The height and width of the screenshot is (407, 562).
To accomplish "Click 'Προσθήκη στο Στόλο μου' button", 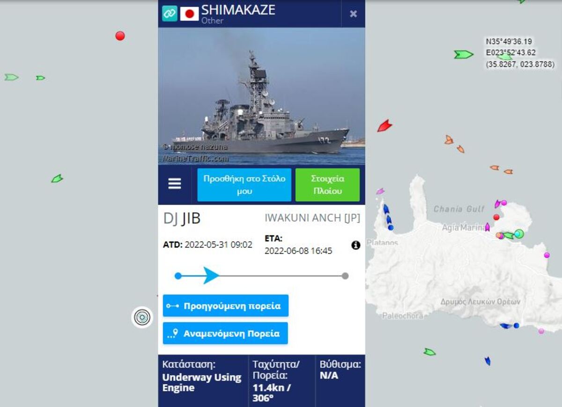I will 244,185.
